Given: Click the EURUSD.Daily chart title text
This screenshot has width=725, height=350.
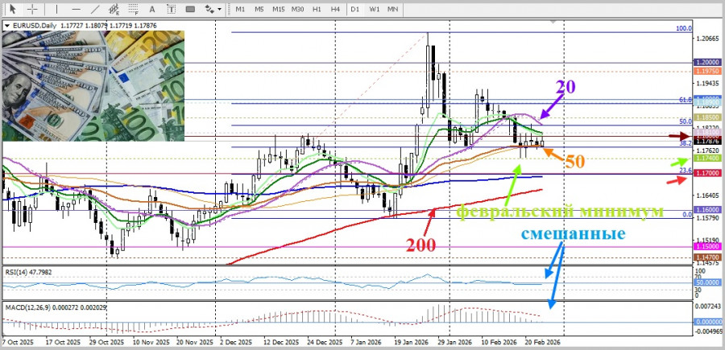Looking at the screenshot, I should pyautogui.click(x=33, y=26).
